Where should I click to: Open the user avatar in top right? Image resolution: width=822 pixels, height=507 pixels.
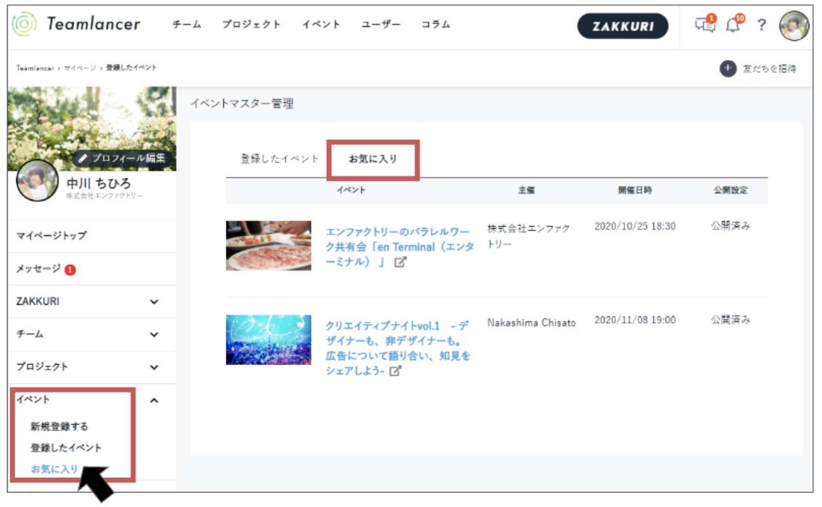coord(793,26)
